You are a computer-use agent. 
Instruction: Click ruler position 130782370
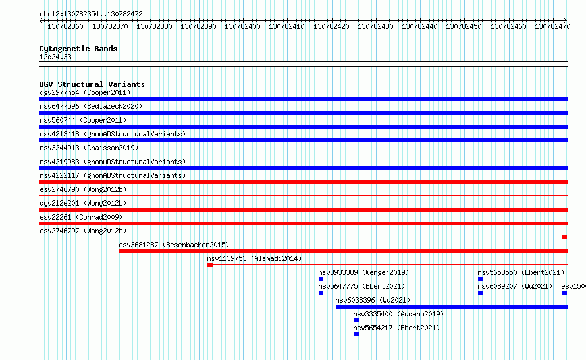point(110,26)
